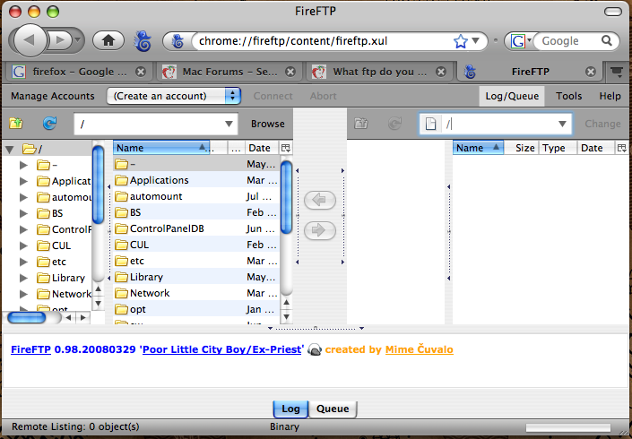Refresh the local file listing
Image resolution: width=632 pixels, height=439 pixels.
[x=49, y=124]
